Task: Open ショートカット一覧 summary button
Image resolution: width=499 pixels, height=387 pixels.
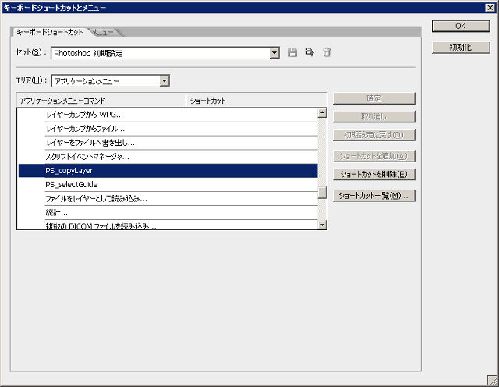Action: coord(373,195)
